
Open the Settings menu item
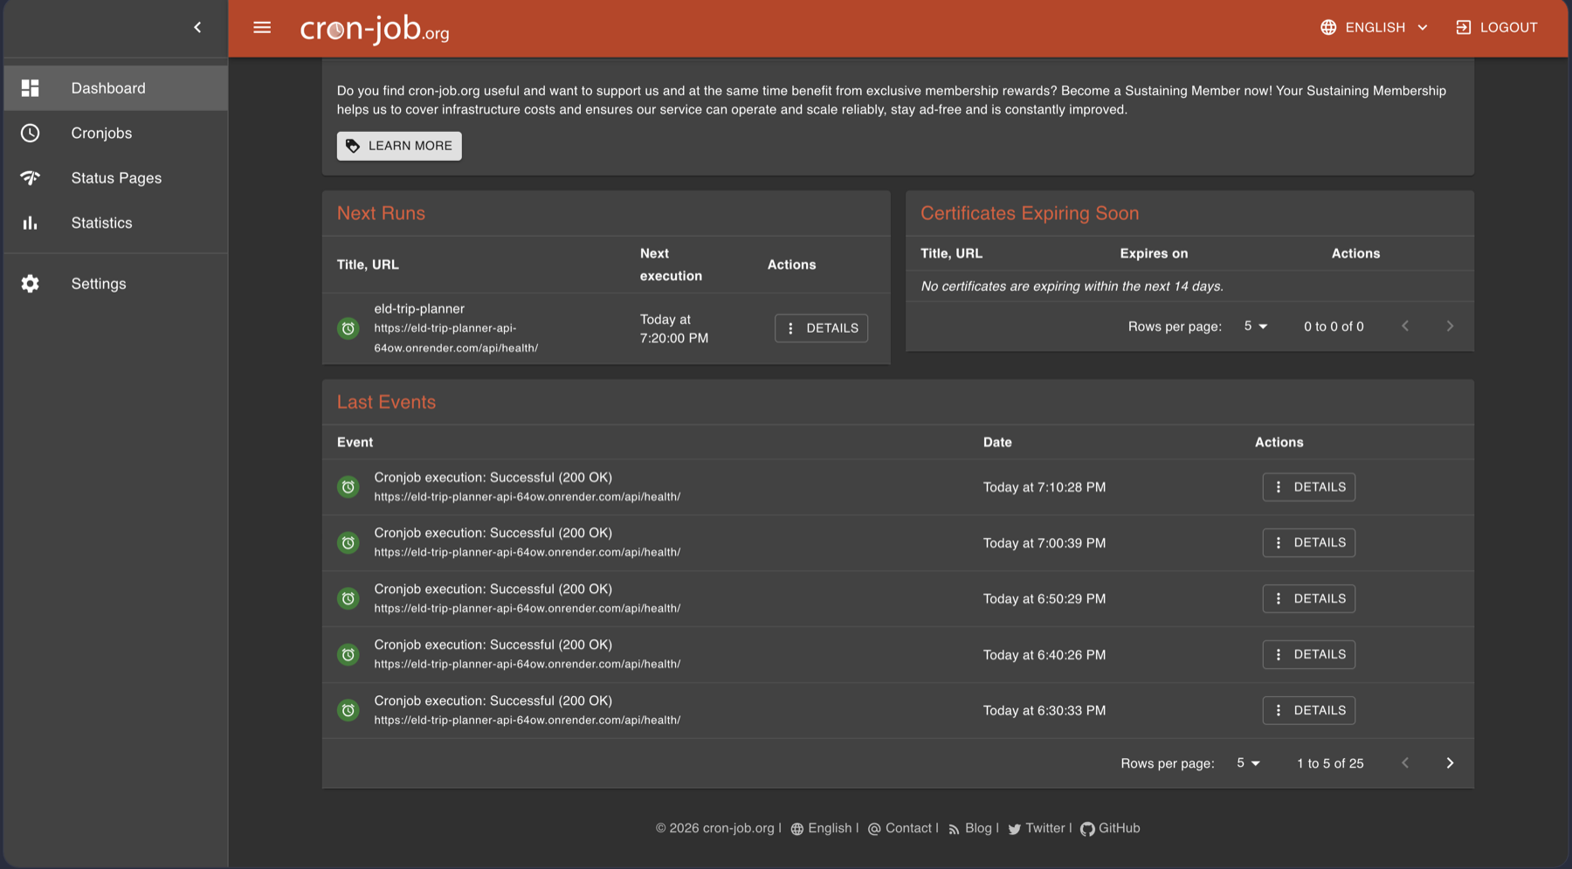coord(115,284)
